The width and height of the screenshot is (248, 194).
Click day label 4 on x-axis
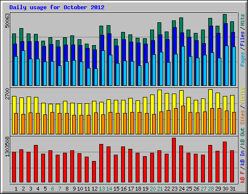38,189
